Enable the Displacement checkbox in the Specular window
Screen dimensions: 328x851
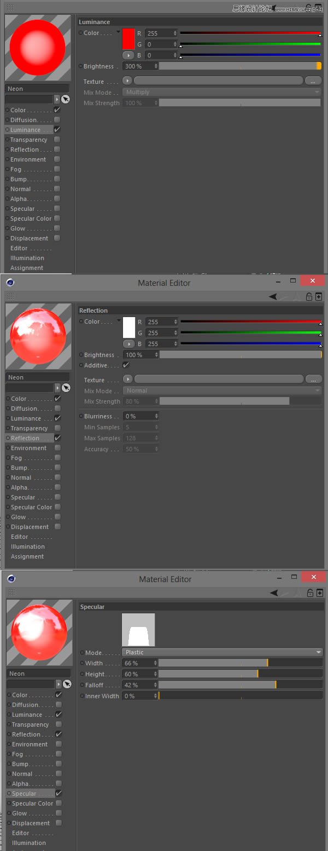click(59, 823)
